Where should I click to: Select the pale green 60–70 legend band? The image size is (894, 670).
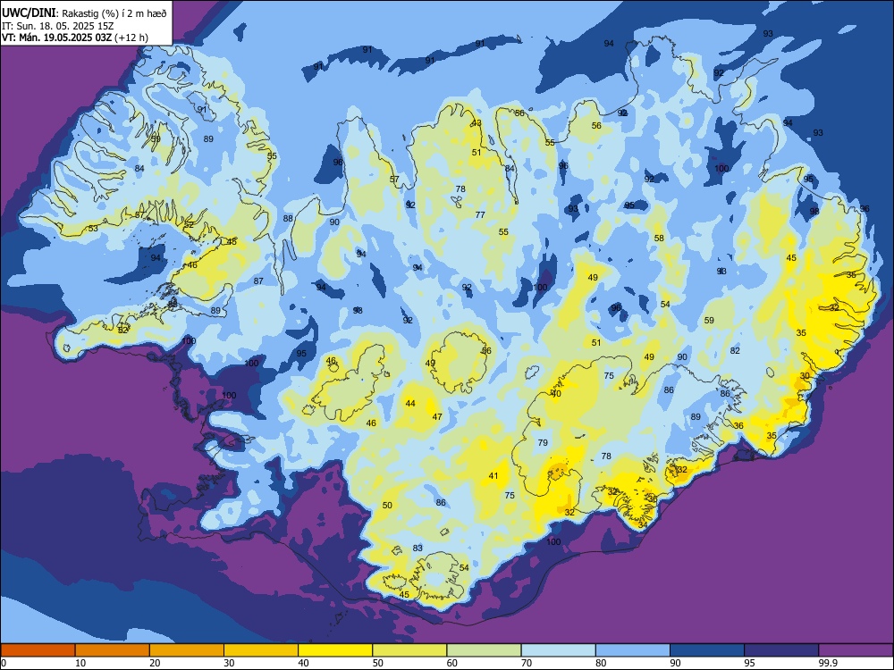click(x=484, y=650)
